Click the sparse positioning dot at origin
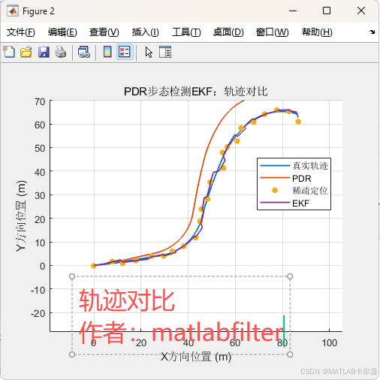 pos(94,266)
